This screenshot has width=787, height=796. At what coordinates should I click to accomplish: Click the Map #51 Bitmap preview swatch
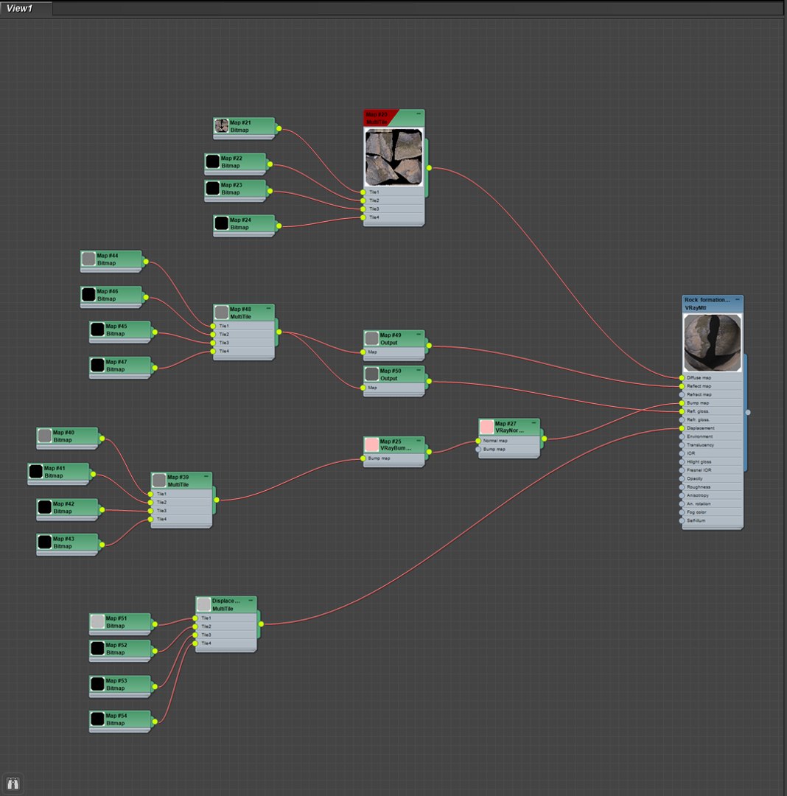coord(97,621)
